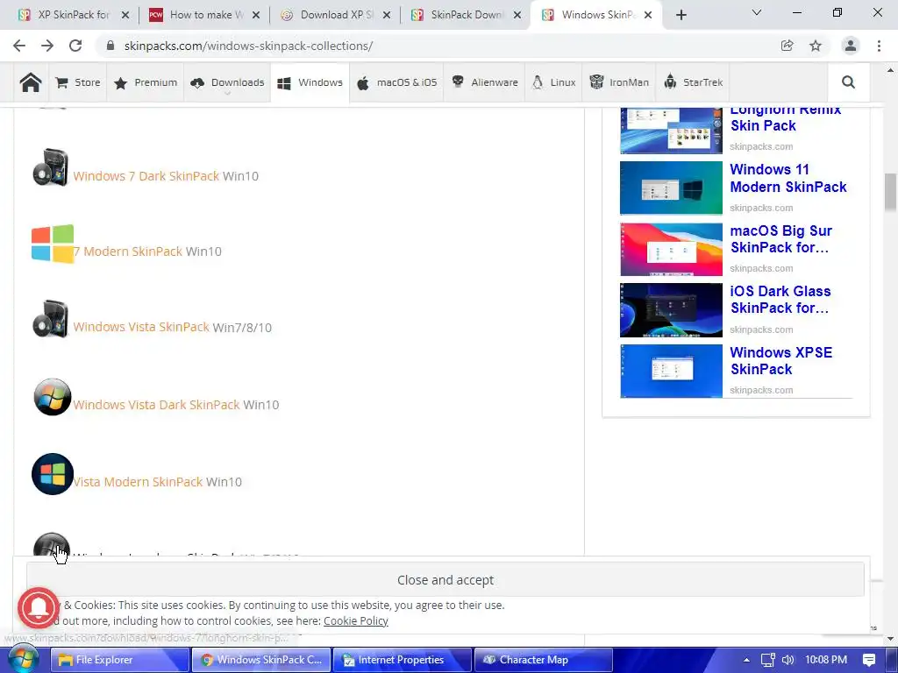Click the Windows 7 Dark SkinPack box icon
The height and width of the screenshot is (673, 898).
coord(51,167)
